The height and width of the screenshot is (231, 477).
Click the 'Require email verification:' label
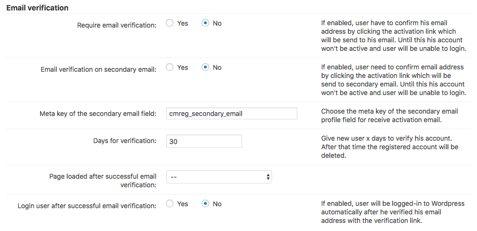(117, 25)
